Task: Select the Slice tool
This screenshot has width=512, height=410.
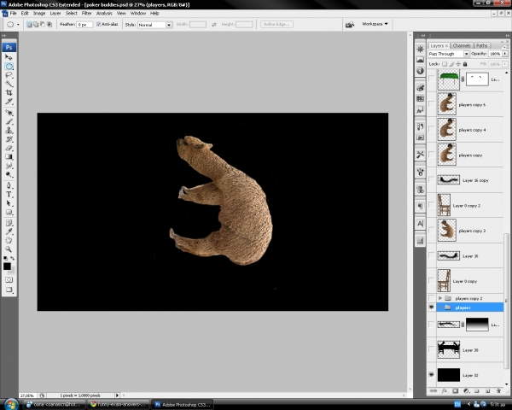Action: [9, 102]
